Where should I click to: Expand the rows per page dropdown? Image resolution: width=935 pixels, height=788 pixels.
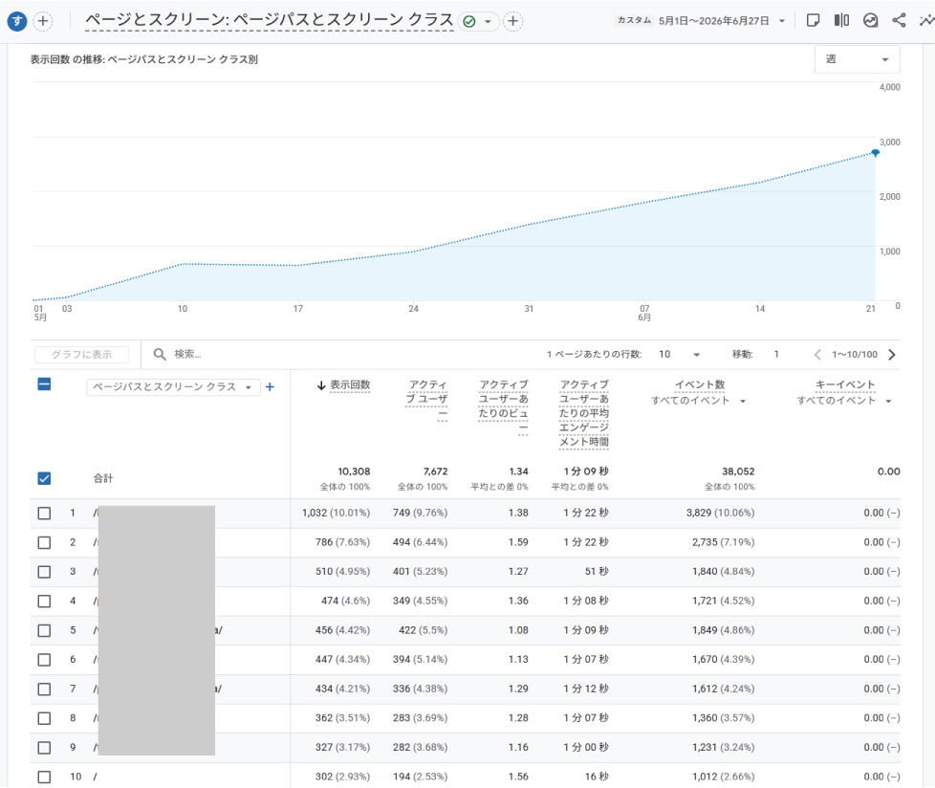(x=679, y=355)
